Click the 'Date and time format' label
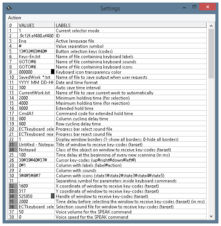The width and height of the screenshot is (221, 226). [x=76, y=82]
